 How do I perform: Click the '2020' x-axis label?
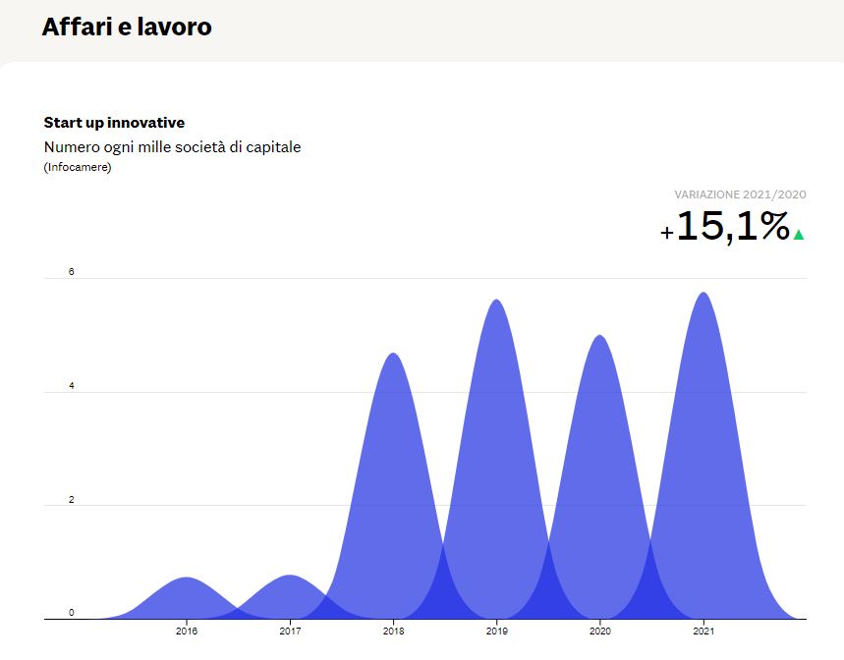[x=599, y=631]
